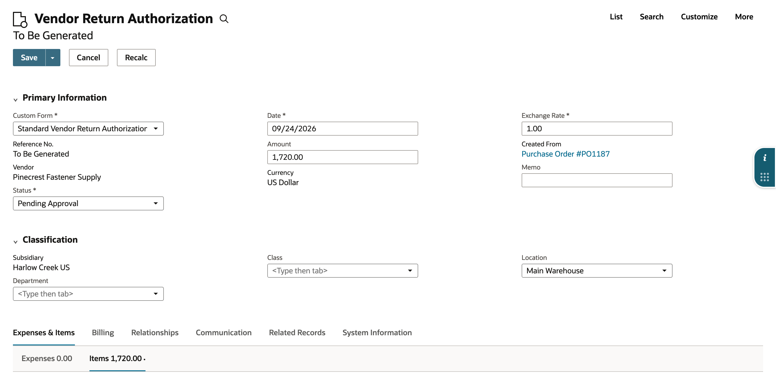The height and width of the screenshot is (374, 776).
Task: Select the Items 1,720.00 subtab
Action: click(117, 358)
